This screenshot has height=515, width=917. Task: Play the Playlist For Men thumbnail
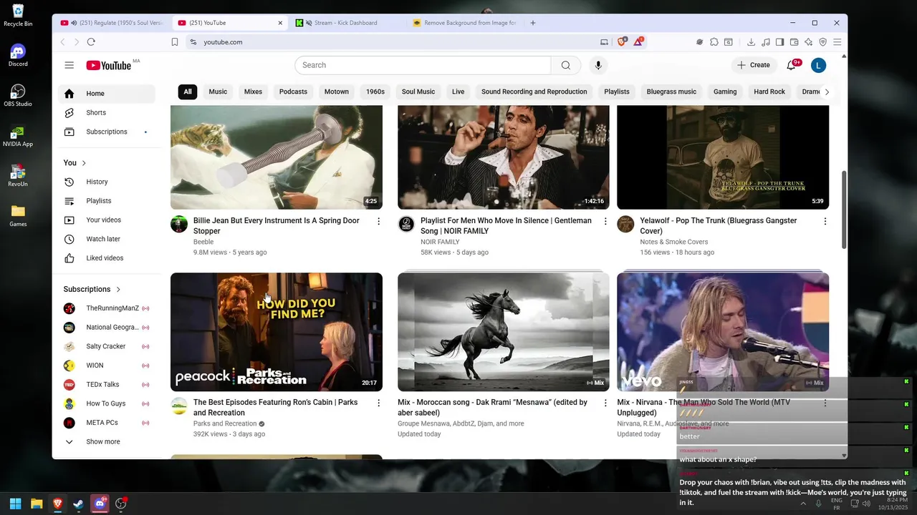click(x=504, y=157)
